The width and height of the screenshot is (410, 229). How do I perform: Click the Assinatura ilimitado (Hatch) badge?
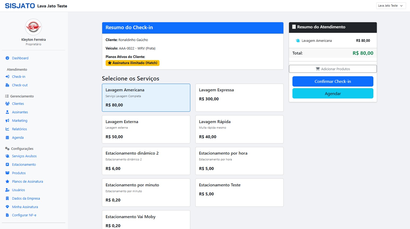[x=132, y=63]
